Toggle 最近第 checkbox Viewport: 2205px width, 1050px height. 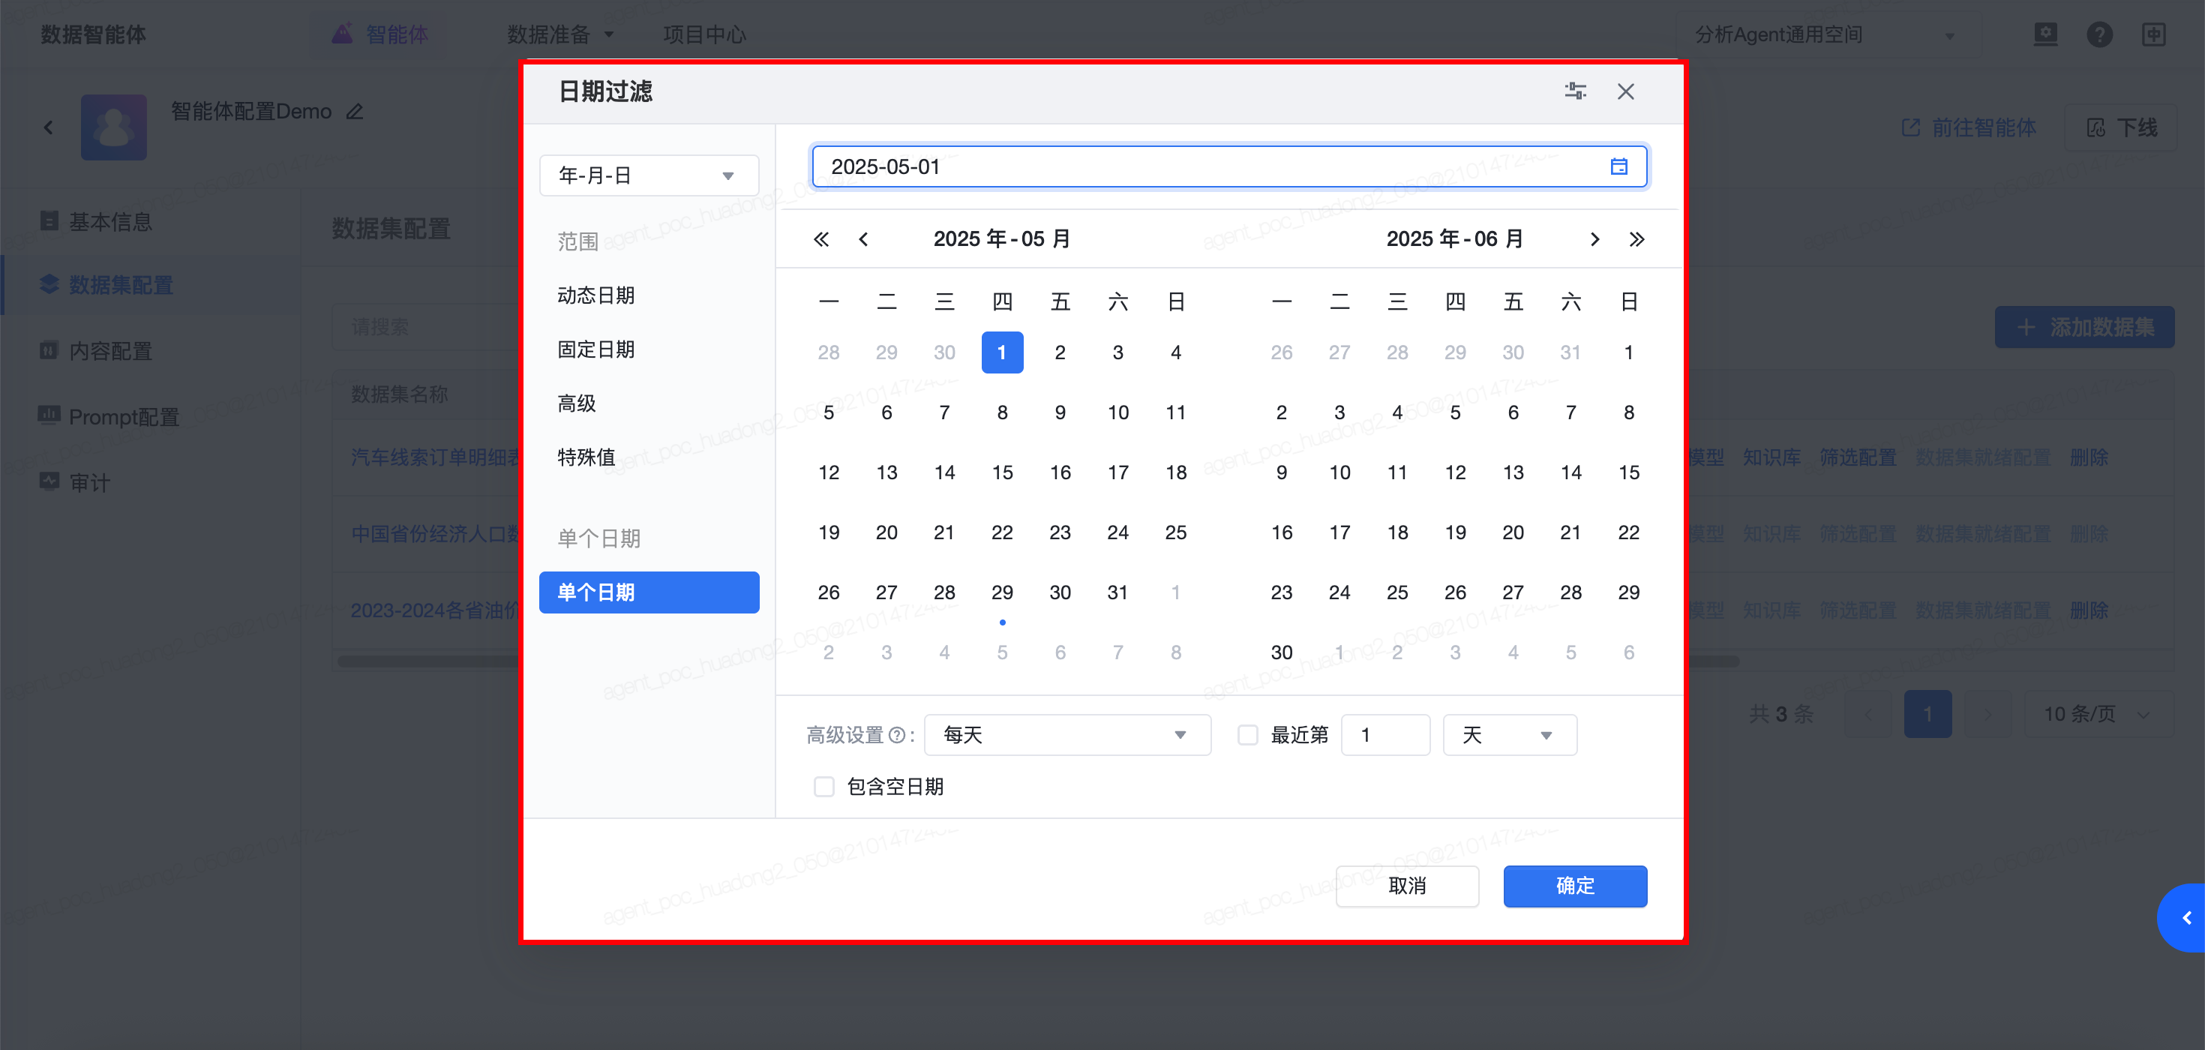1248,736
